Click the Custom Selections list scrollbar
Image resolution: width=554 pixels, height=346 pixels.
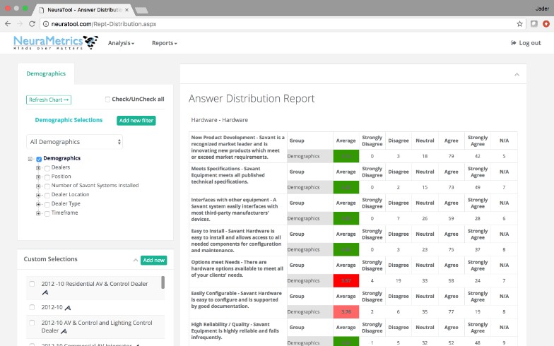click(x=163, y=282)
